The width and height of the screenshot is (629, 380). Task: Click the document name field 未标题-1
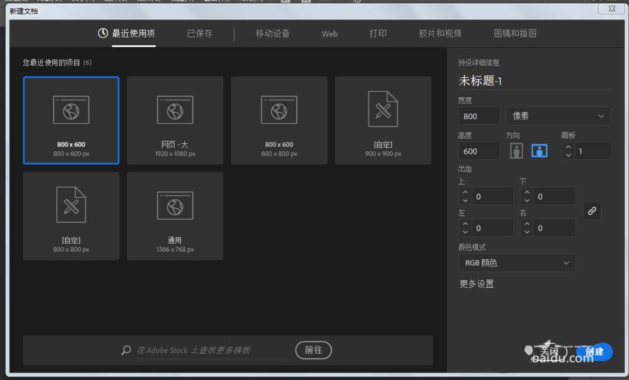534,81
